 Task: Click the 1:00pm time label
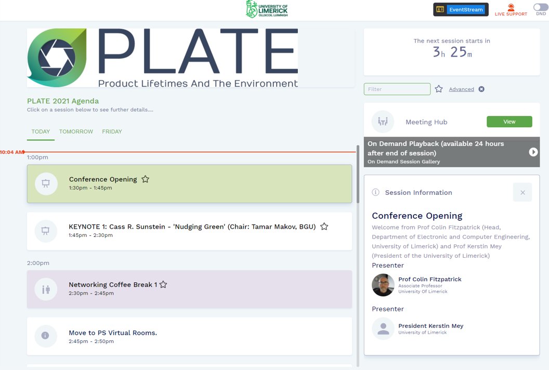pyautogui.click(x=37, y=157)
